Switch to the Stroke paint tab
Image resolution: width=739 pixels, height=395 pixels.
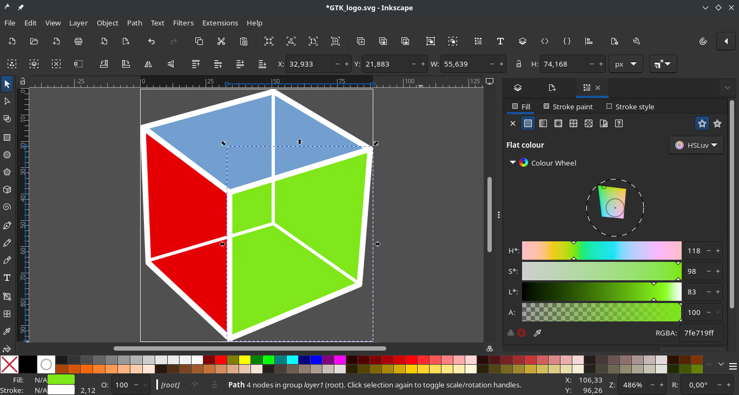[x=568, y=107]
